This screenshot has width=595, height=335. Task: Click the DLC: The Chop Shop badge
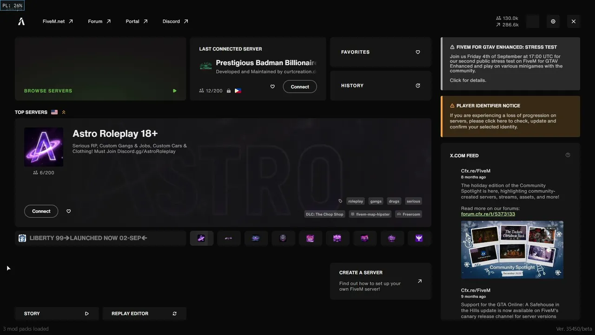[x=324, y=214]
